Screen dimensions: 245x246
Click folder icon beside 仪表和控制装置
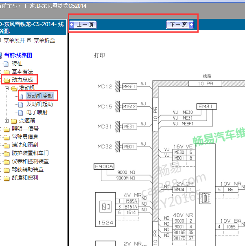(7, 162)
